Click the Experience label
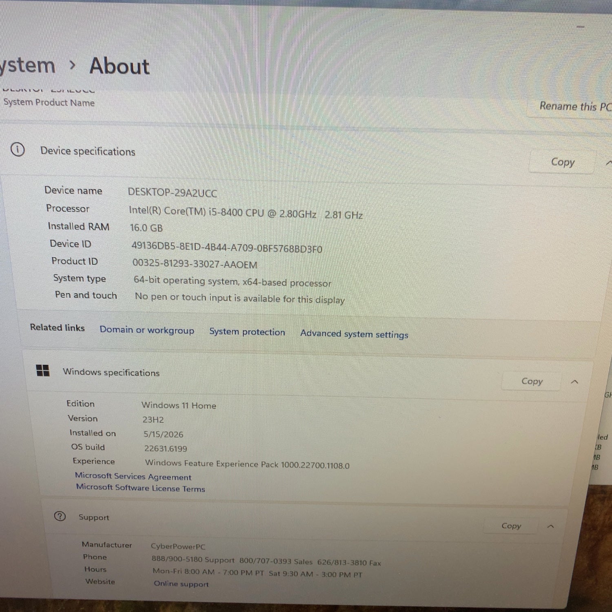Viewport: 612px width, 612px height. [x=94, y=461]
